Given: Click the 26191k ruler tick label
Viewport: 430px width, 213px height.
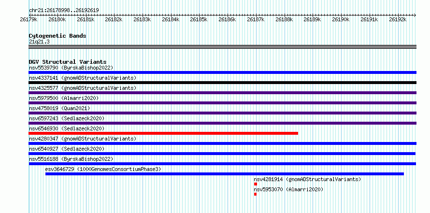Looking at the screenshot, I should 370,19.
